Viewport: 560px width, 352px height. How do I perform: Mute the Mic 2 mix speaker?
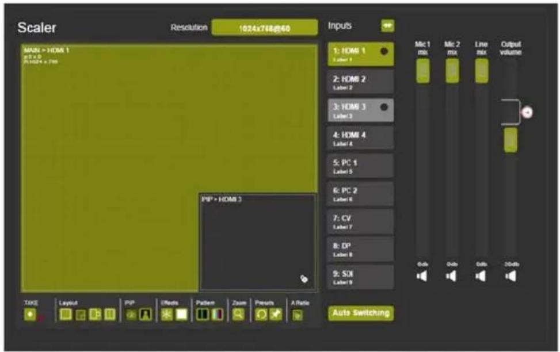tap(451, 276)
